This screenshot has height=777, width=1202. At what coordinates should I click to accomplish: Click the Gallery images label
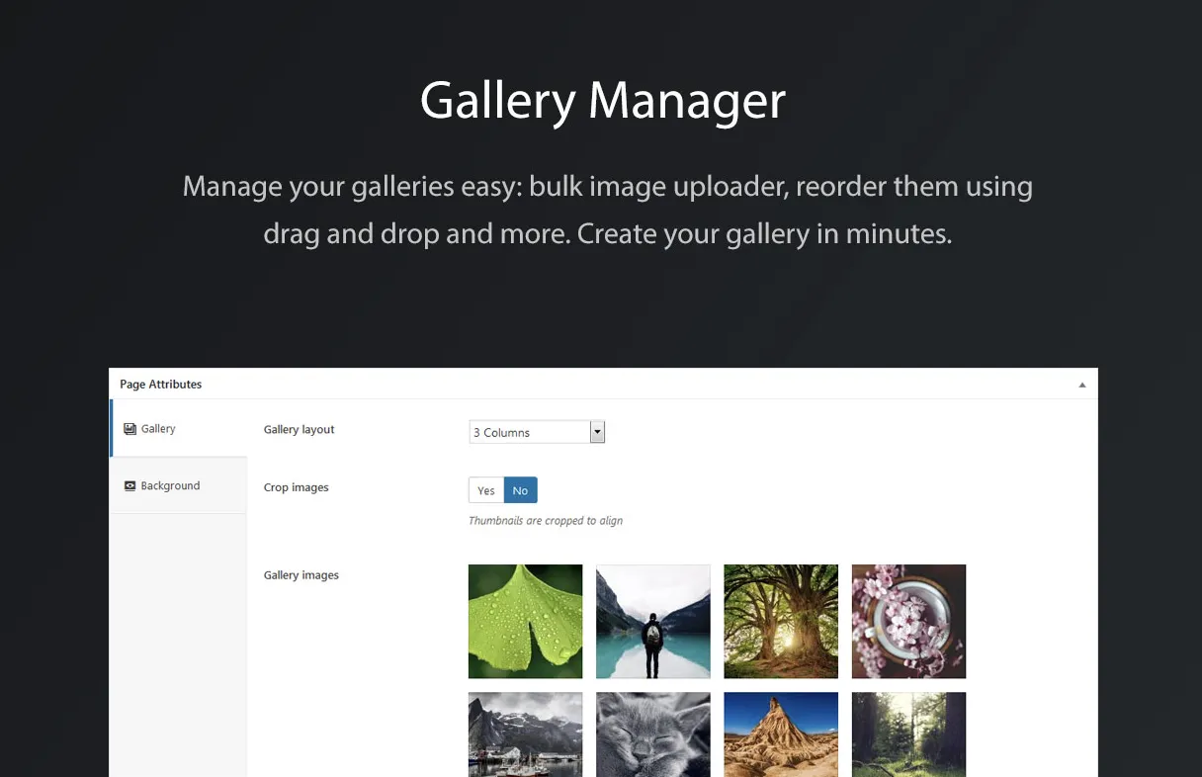pyautogui.click(x=301, y=575)
